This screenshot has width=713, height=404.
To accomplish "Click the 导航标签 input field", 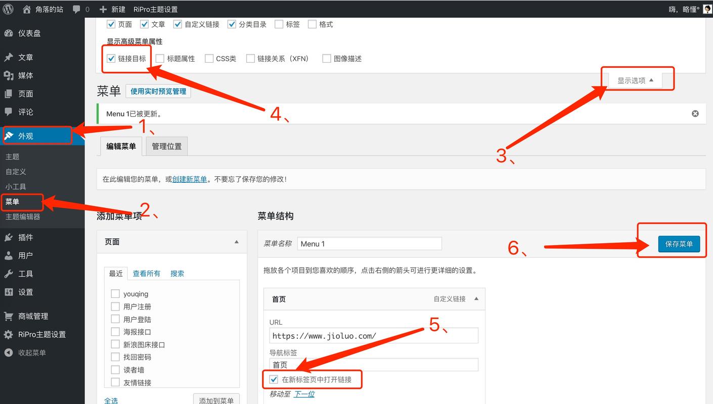I will tap(374, 365).
